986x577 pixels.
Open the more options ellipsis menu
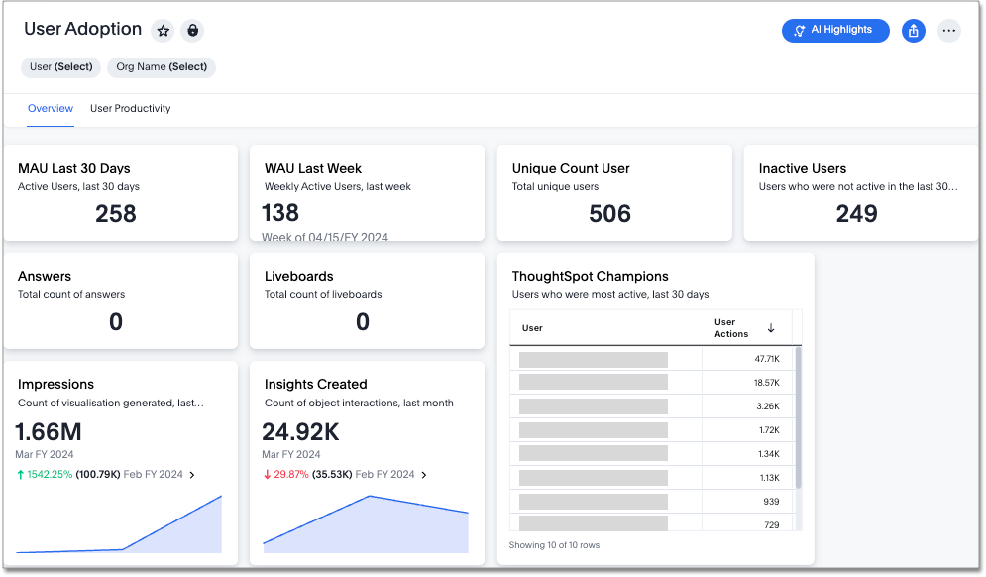click(949, 31)
